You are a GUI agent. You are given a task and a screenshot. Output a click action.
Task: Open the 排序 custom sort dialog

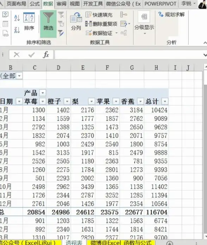(x=29, y=22)
